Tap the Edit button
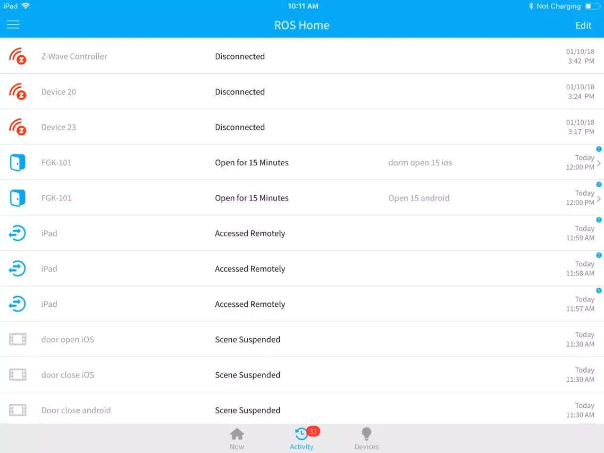 pos(583,26)
